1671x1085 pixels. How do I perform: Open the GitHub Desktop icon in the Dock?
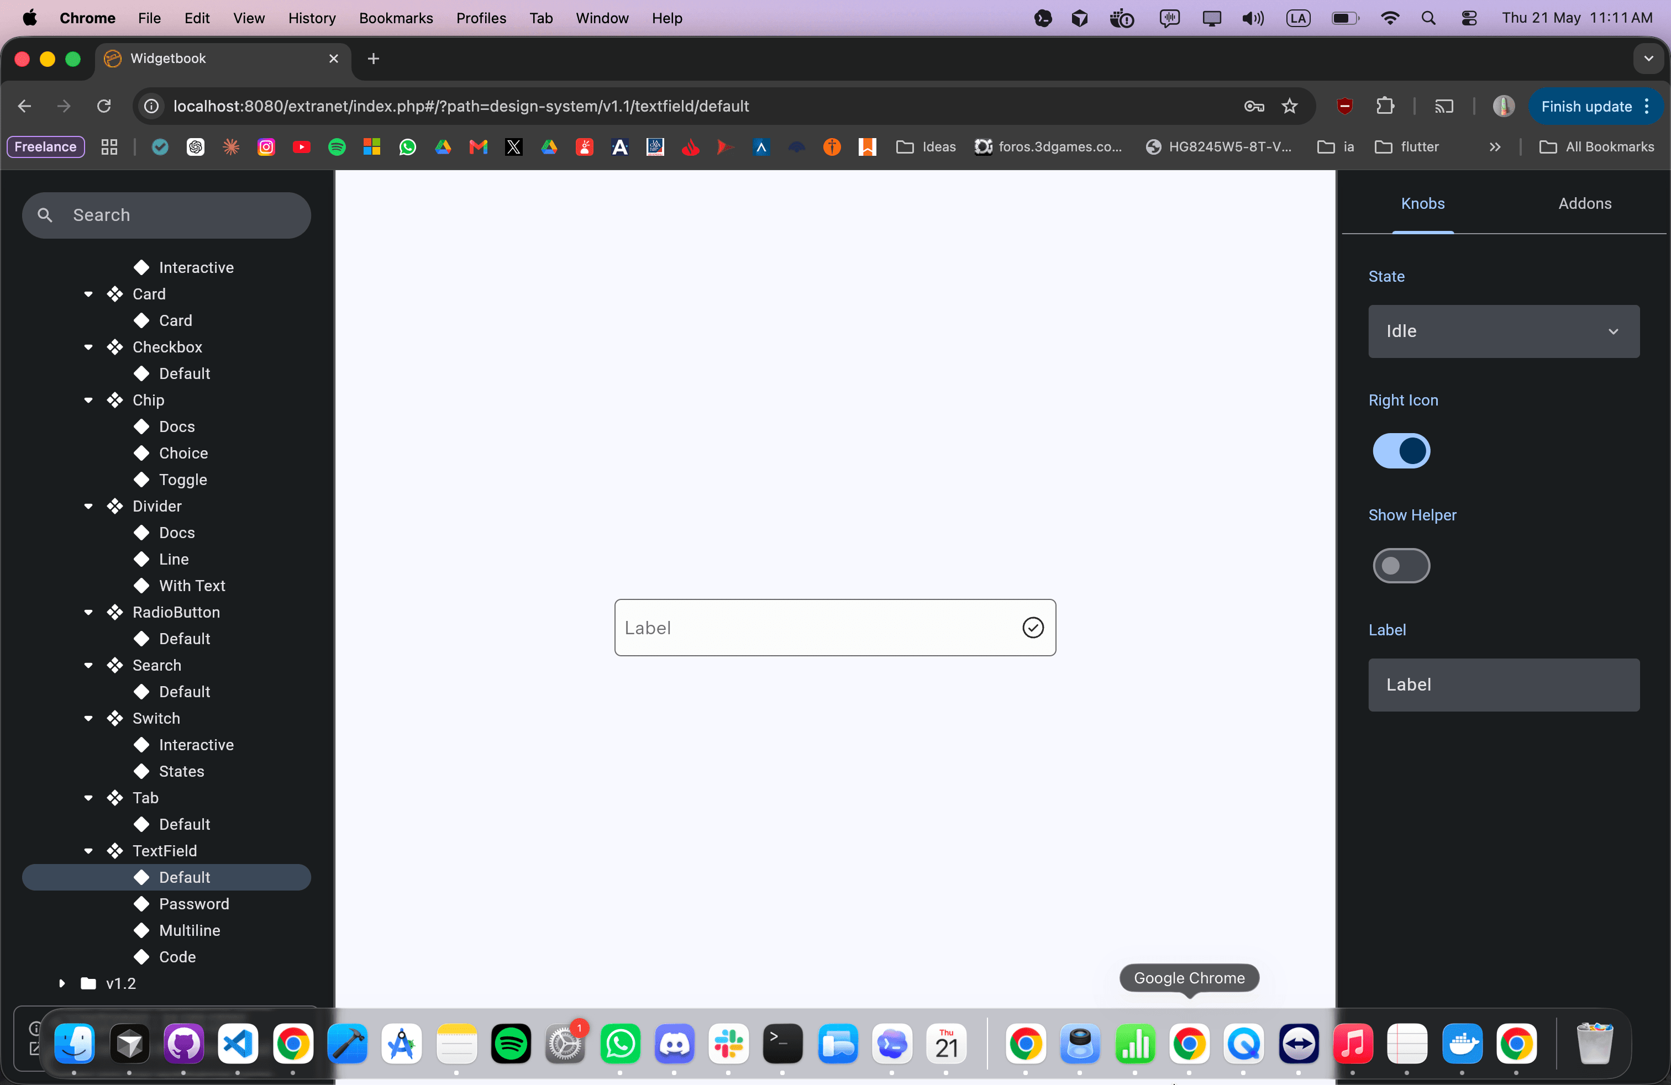click(183, 1044)
